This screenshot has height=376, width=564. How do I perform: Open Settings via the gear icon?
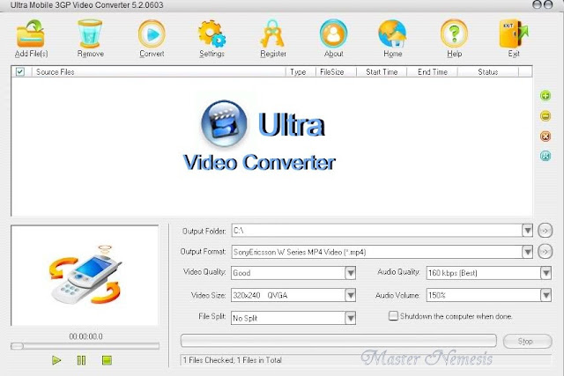coord(211,33)
